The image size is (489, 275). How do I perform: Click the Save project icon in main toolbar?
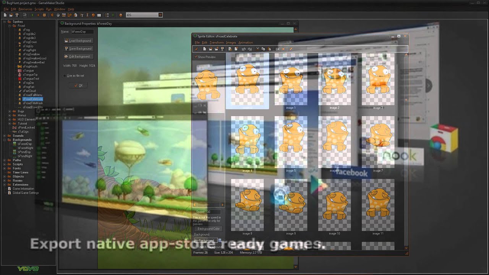[17, 15]
